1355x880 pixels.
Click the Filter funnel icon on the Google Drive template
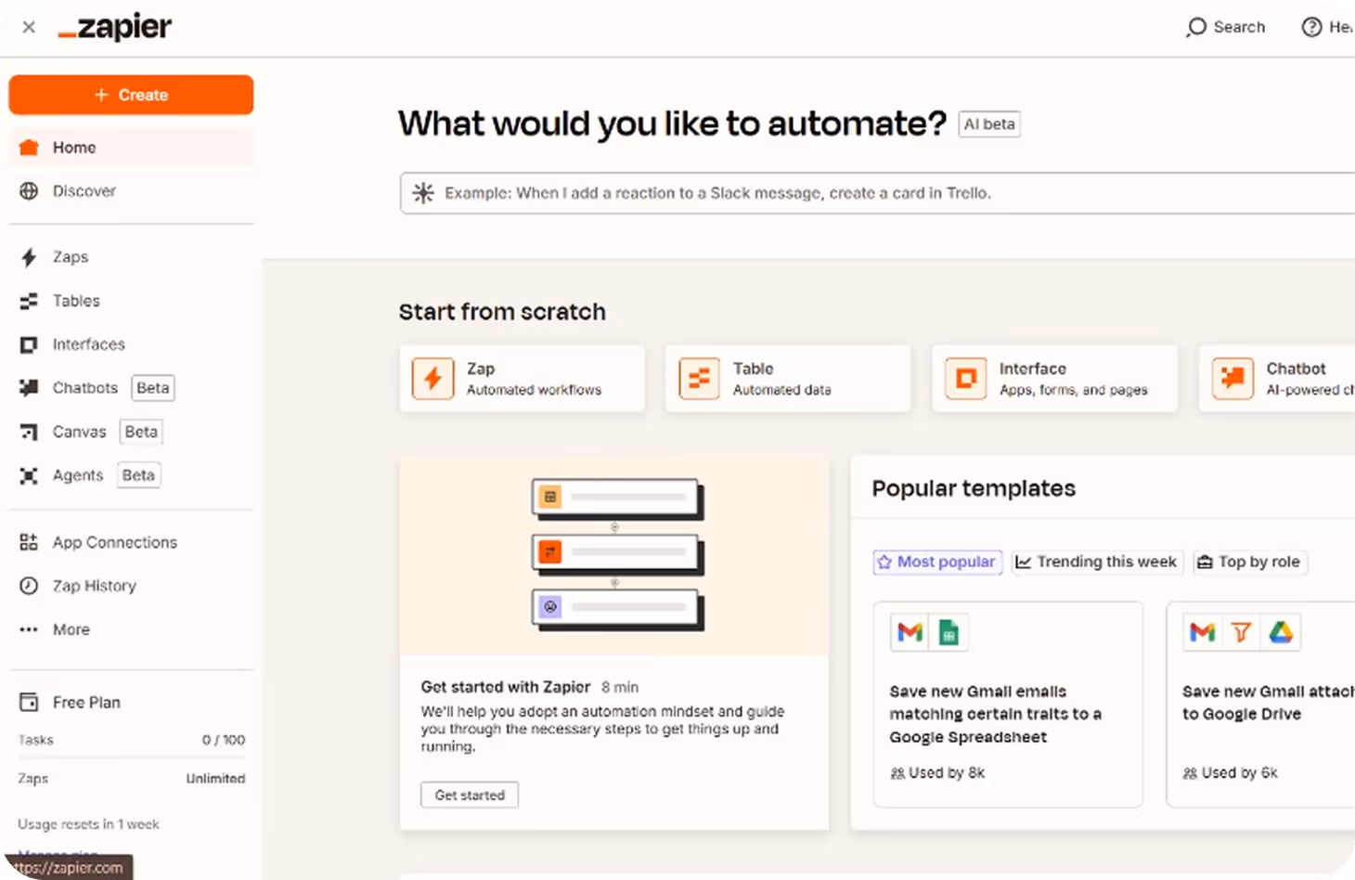(x=1241, y=632)
